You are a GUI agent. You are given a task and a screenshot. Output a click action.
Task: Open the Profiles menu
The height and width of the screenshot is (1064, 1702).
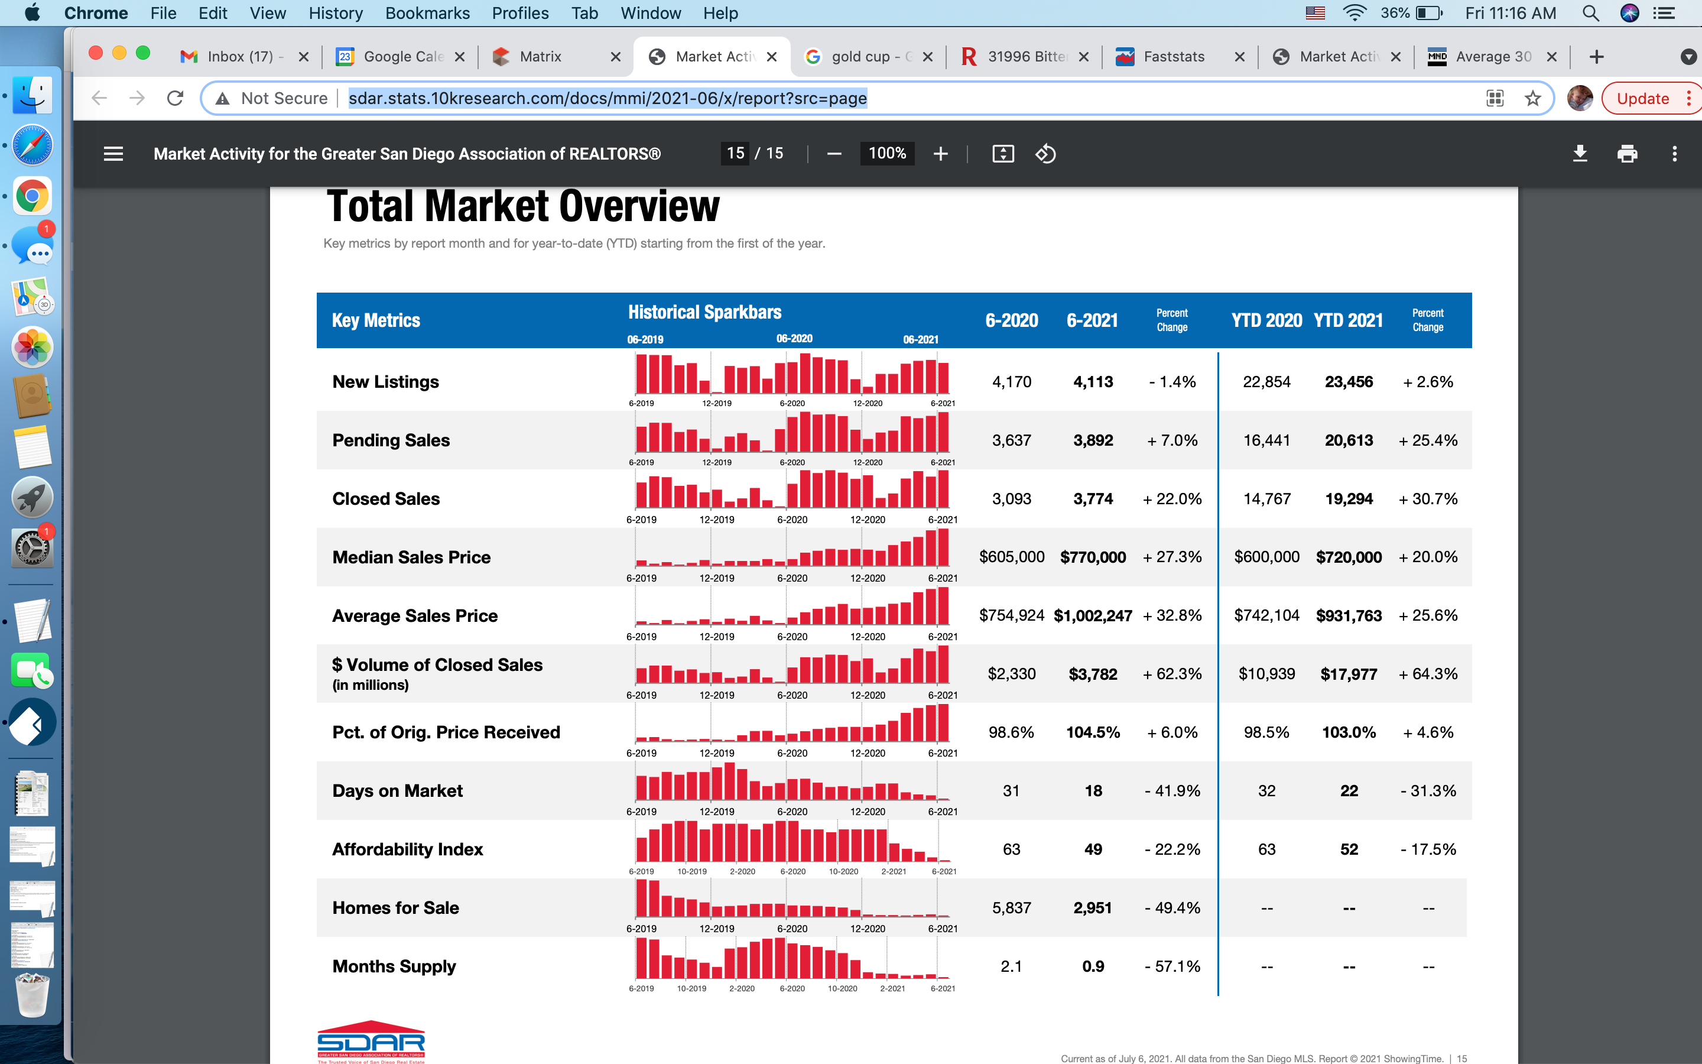[x=521, y=14]
